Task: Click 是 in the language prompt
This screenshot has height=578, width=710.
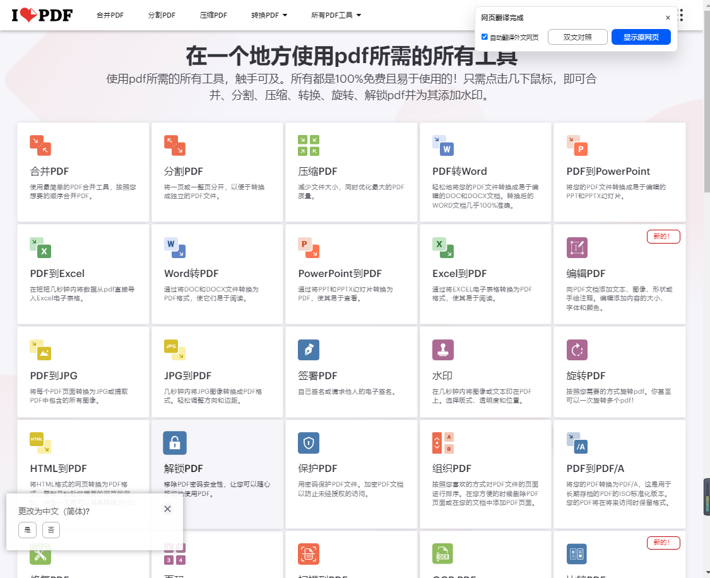Action: (27, 529)
